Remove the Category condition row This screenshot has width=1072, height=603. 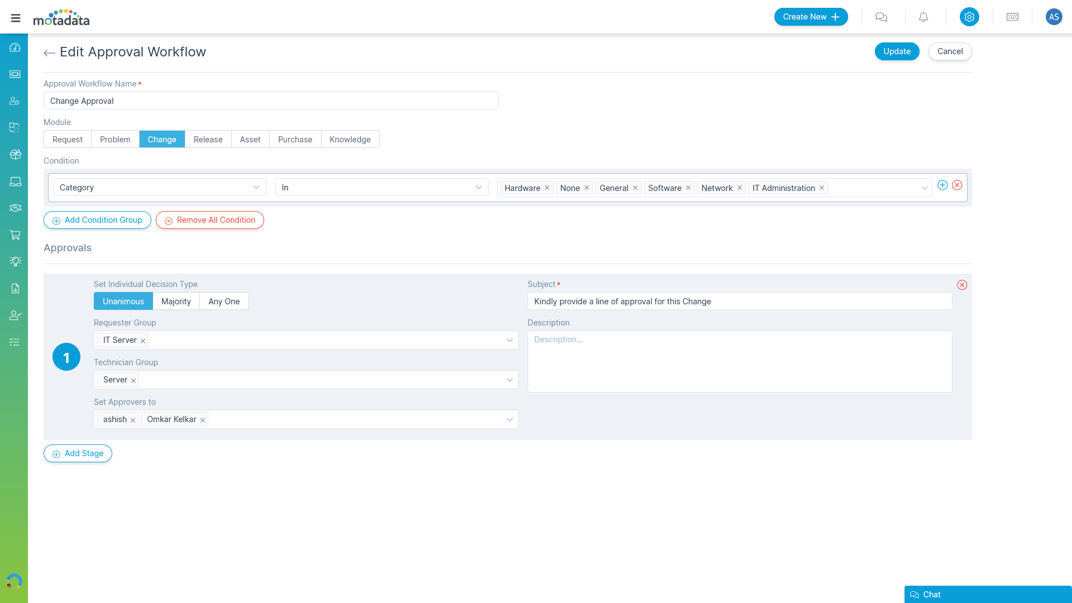pos(957,185)
